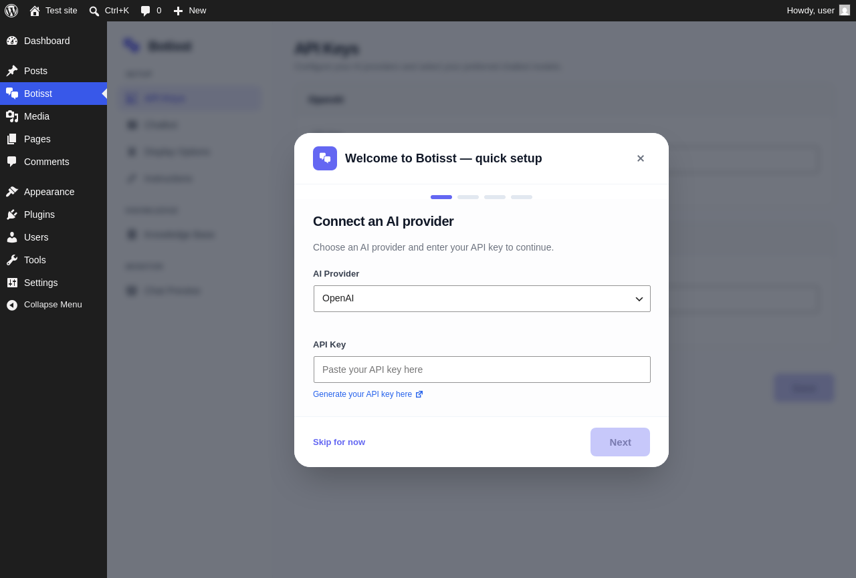Click the Next button

(620, 442)
